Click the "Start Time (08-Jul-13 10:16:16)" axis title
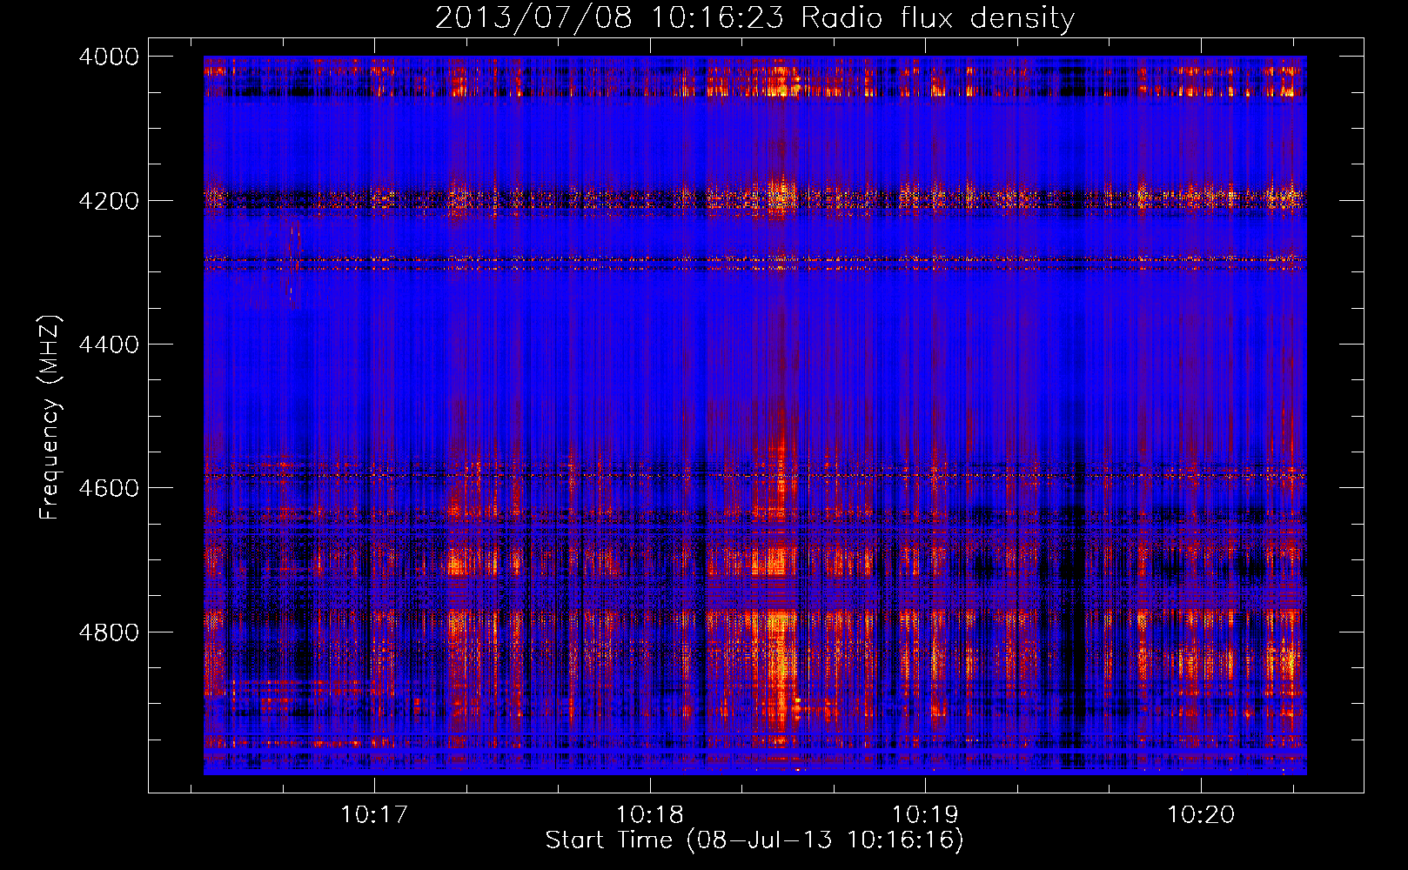Image resolution: width=1408 pixels, height=870 pixels. pos(754,840)
